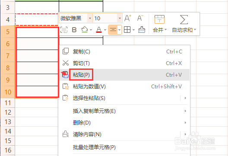228x156 pixels.
Task: Choose 剪切(T) from context menu
Action: [124, 63]
